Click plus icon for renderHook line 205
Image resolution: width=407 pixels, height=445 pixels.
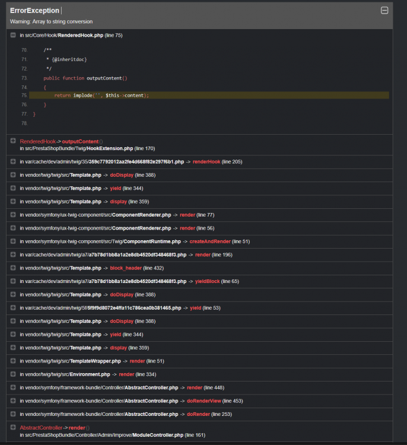(x=13, y=161)
